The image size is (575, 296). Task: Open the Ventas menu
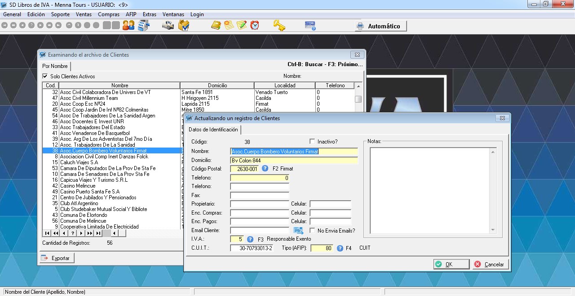point(84,14)
